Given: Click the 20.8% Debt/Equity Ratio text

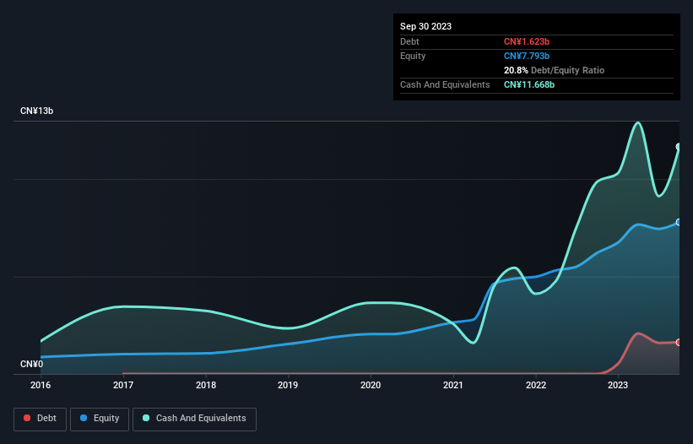Looking at the screenshot, I should [x=554, y=70].
